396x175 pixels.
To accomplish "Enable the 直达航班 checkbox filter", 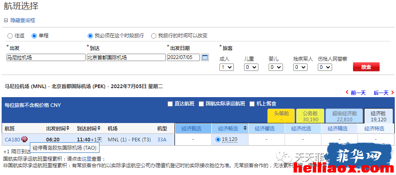I will click(170, 104).
